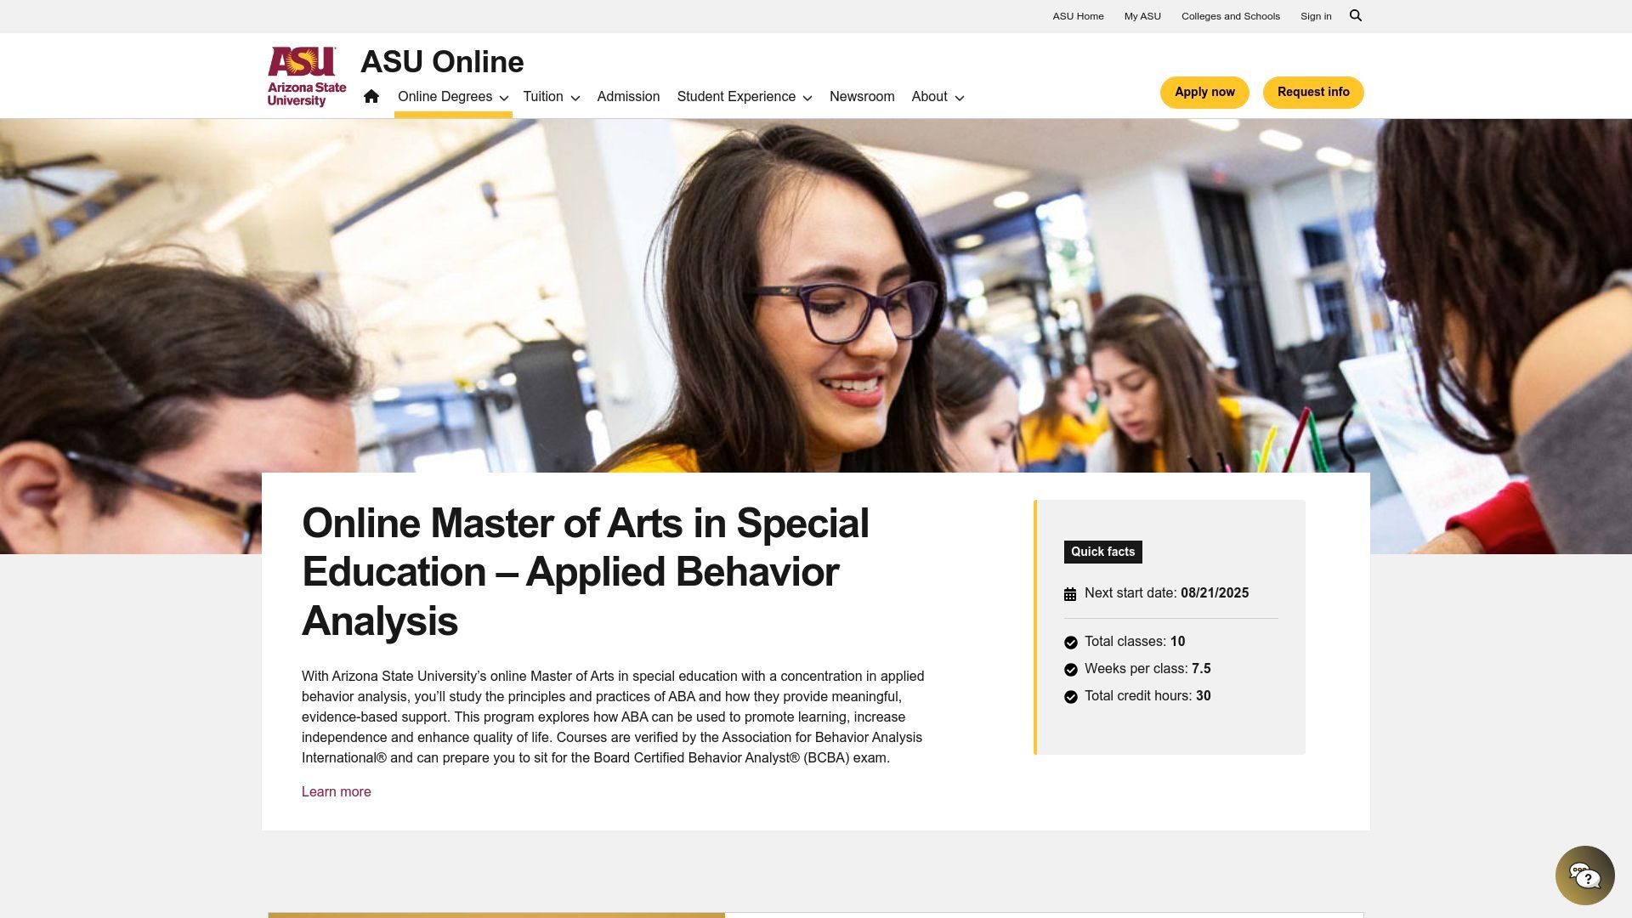Viewport: 1632px width, 918px height.
Task: Click the calendar icon beside next start date
Action: (x=1070, y=593)
